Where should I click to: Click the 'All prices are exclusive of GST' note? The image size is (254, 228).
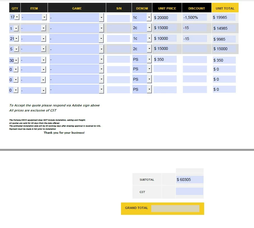click(x=33, y=110)
